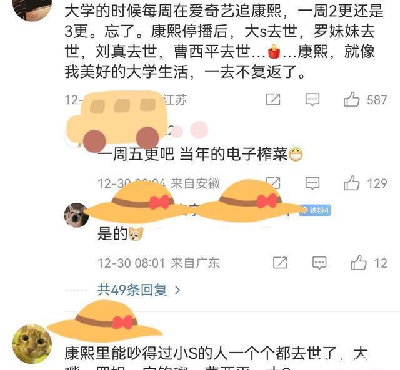Open reply bubble on the 安徽 comment
The image size is (400, 370).
coord(312,183)
